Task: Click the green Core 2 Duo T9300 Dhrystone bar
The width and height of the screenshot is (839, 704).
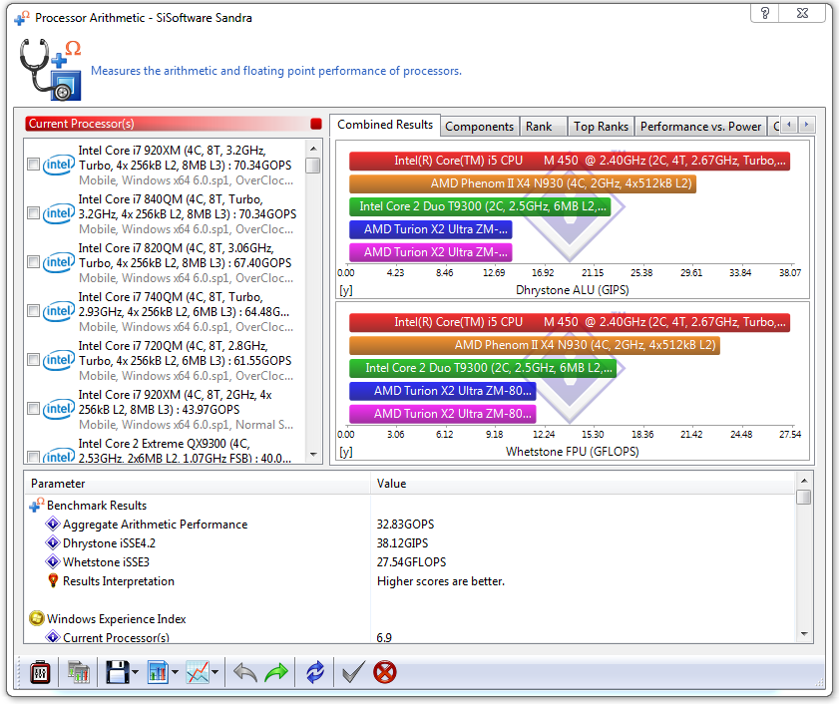Action: (480, 206)
